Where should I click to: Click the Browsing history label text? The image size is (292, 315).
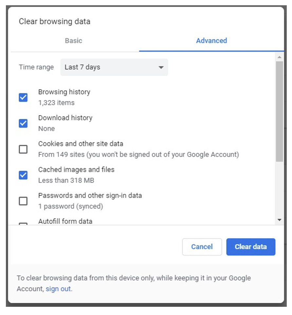(x=64, y=92)
